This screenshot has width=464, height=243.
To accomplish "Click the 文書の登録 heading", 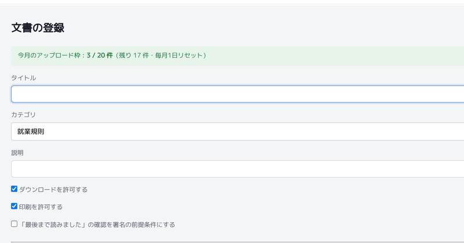I will [x=38, y=28].
